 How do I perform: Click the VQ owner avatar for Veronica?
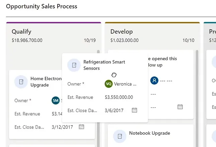[109, 84]
